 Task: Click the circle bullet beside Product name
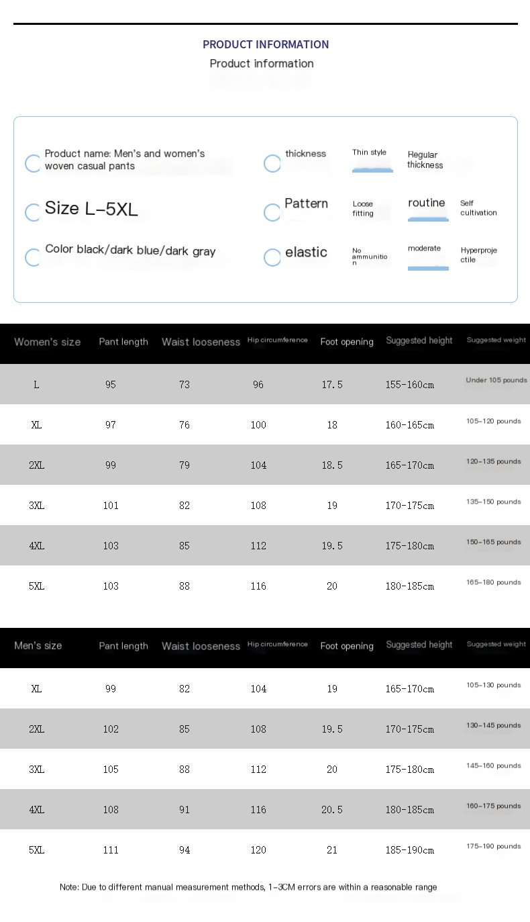click(x=33, y=163)
